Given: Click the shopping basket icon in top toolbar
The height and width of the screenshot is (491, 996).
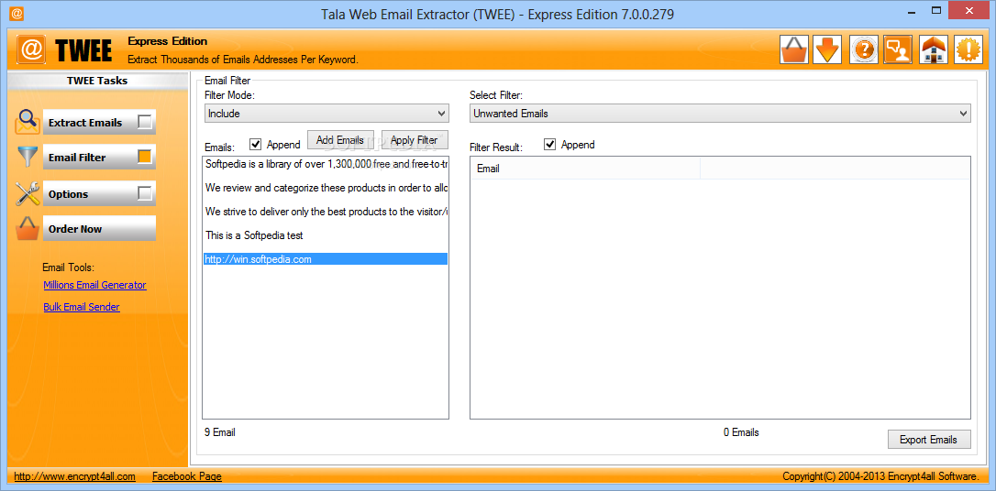Looking at the screenshot, I should coord(794,50).
